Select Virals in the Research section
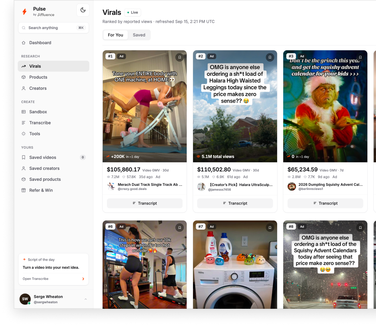The image size is (376, 327). click(x=54, y=66)
